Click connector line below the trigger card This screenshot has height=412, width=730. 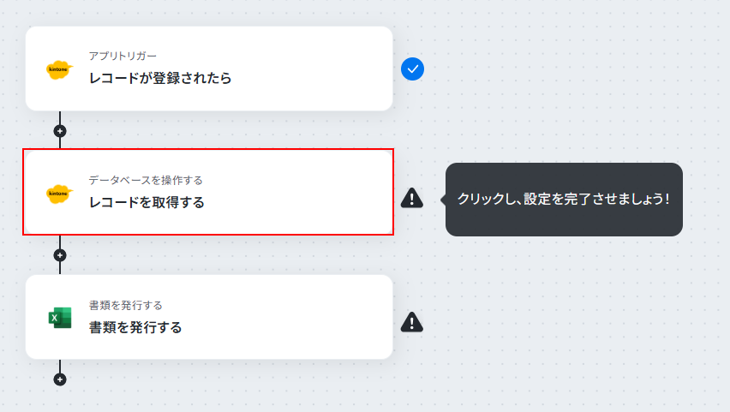(x=60, y=118)
